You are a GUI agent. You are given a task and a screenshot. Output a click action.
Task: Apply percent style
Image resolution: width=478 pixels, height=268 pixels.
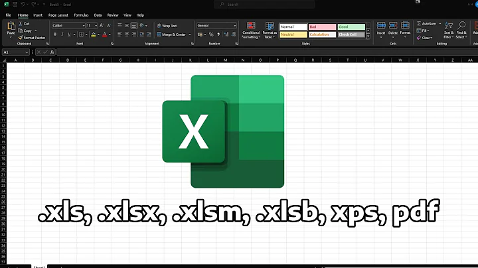click(211, 34)
